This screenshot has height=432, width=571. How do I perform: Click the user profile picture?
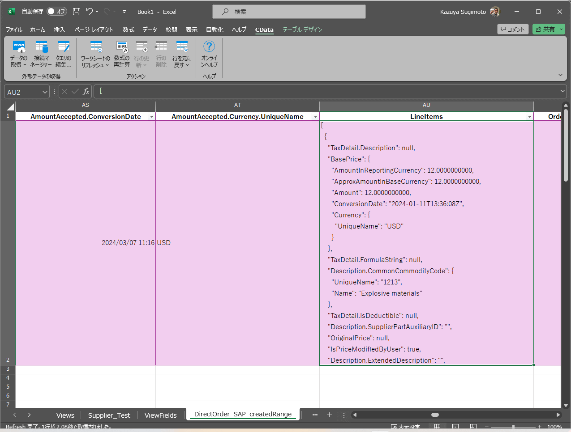495,12
